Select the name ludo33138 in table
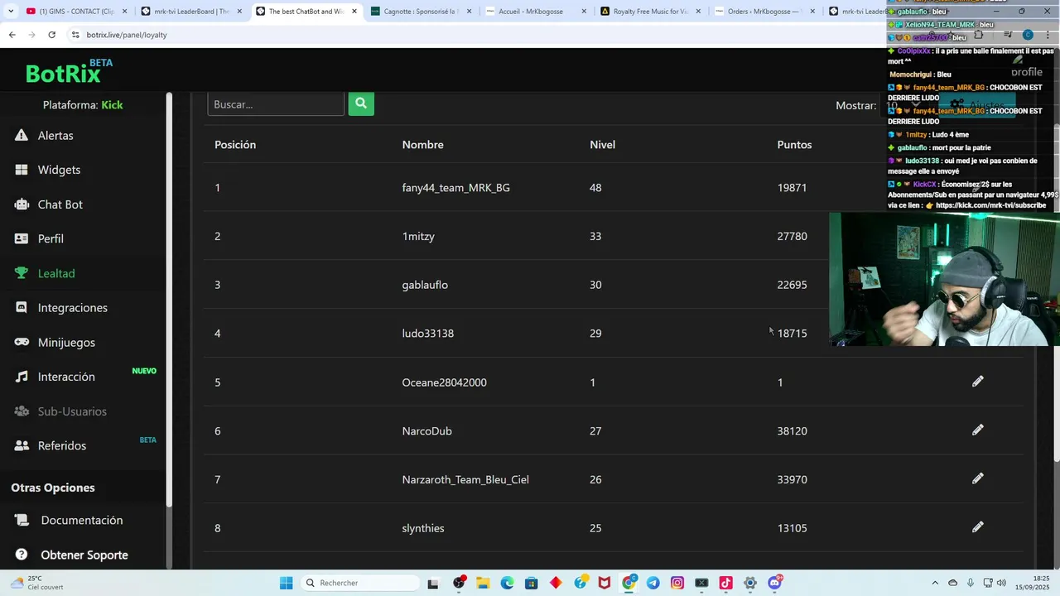 (x=428, y=334)
